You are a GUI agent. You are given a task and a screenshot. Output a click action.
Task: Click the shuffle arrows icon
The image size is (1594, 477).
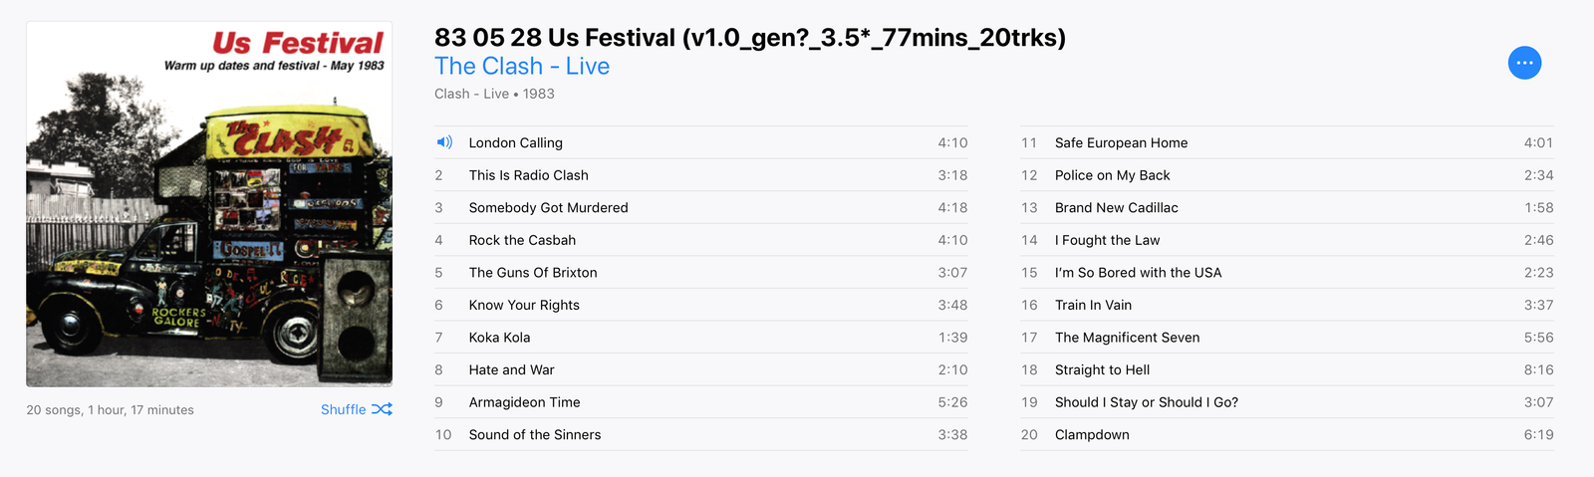tap(382, 409)
